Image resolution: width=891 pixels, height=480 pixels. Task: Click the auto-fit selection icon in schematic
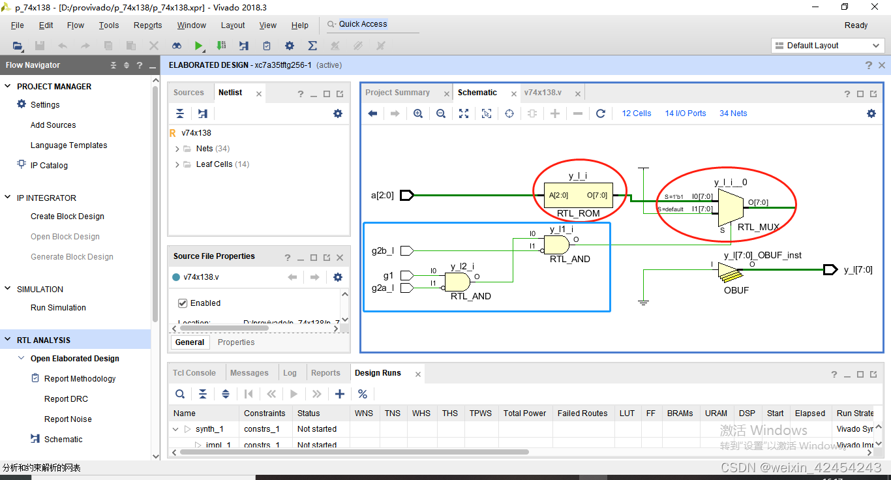pos(509,113)
